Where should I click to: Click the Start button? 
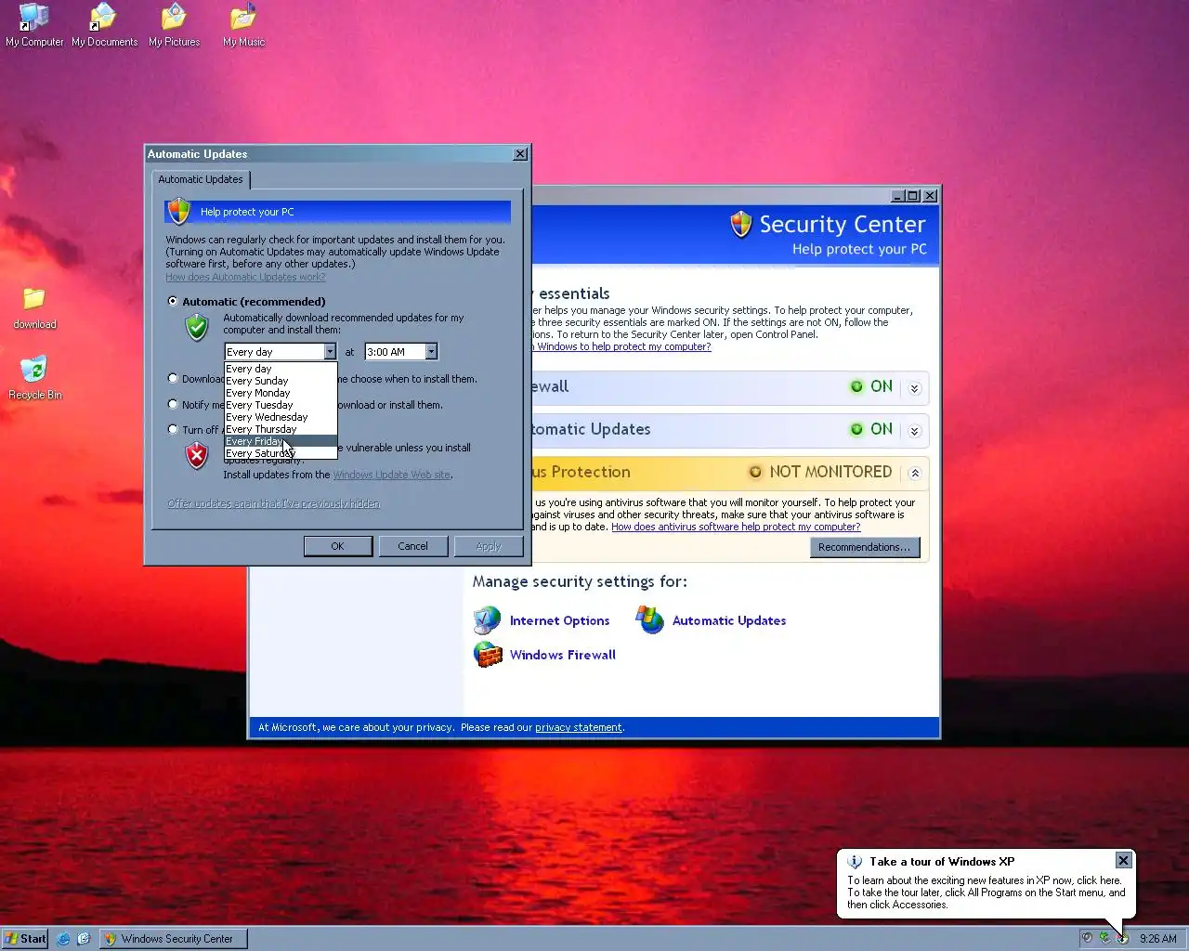(25, 939)
